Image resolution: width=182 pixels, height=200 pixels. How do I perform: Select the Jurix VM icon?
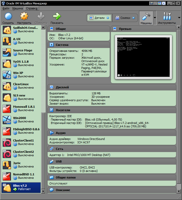click(x=7, y=165)
